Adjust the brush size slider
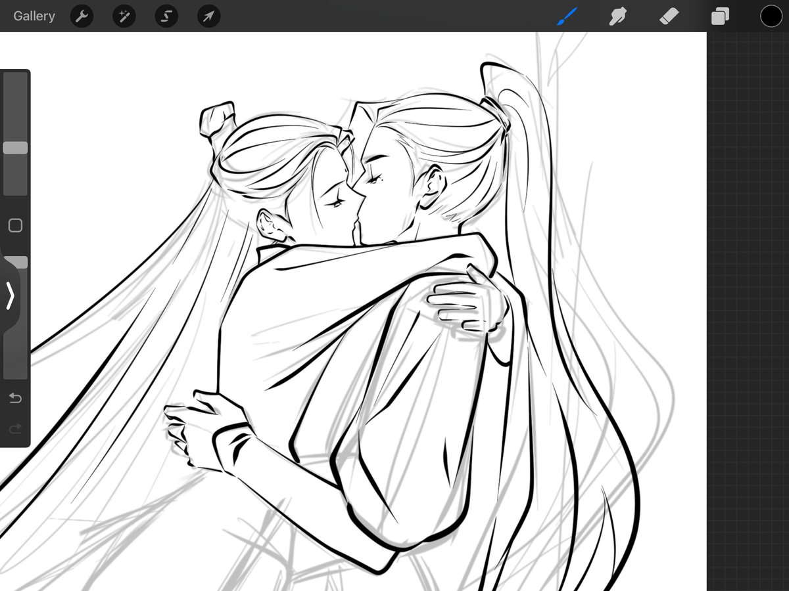The width and height of the screenshot is (789, 591). [x=14, y=148]
